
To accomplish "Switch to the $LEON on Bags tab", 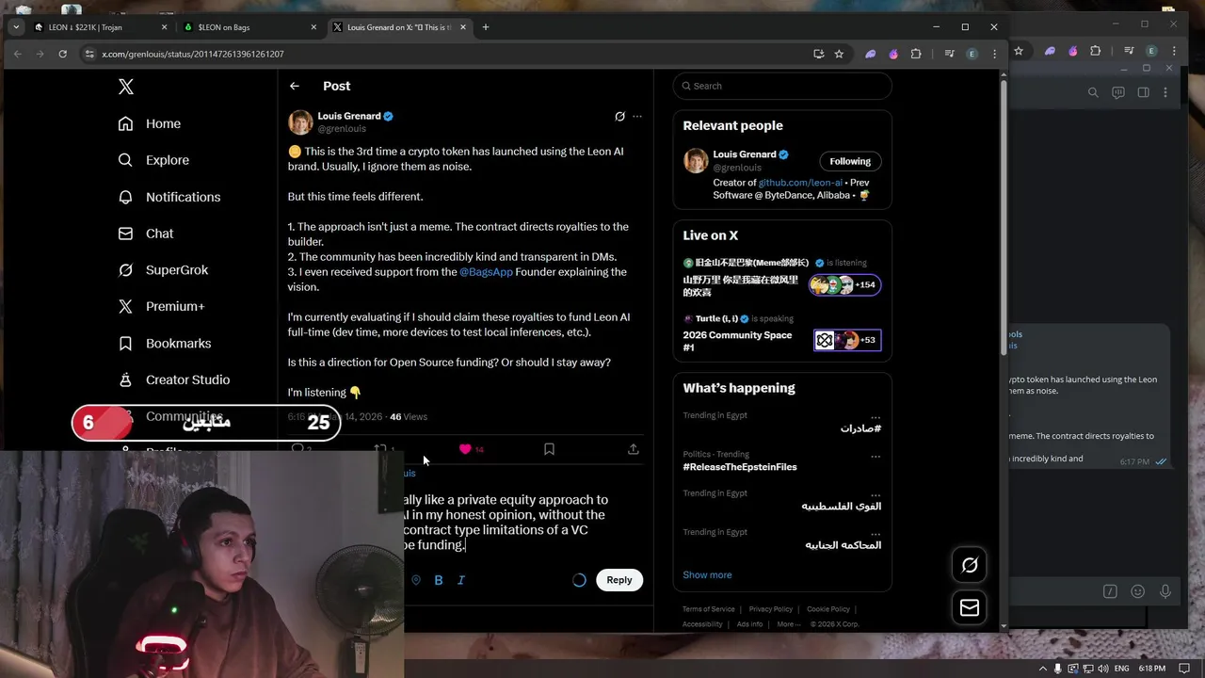I will point(249,27).
